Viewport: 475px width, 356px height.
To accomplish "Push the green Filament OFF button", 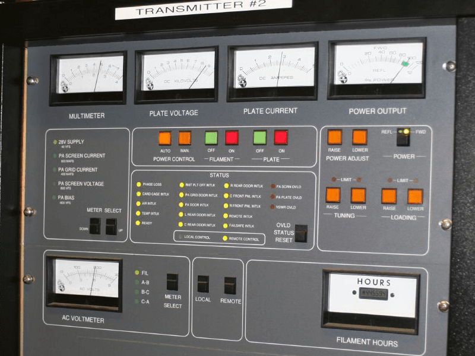I will click(x=211, y=138).
